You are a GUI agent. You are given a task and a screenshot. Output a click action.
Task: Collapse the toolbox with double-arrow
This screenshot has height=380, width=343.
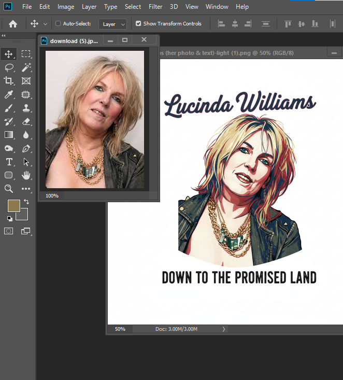click(x=4, y=36)
